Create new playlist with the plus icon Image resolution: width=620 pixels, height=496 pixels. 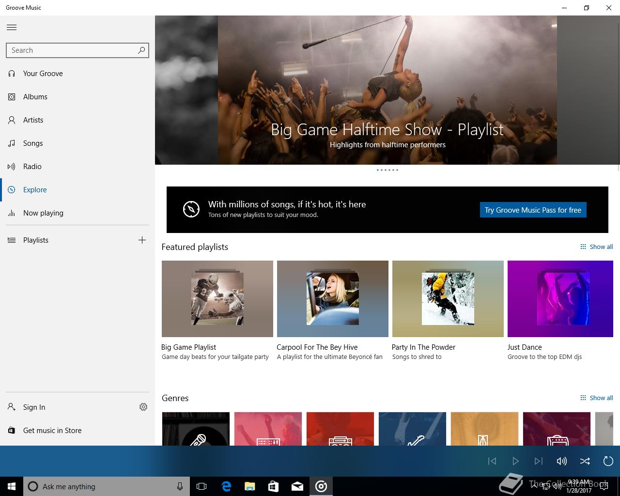[x=142, y=240]
